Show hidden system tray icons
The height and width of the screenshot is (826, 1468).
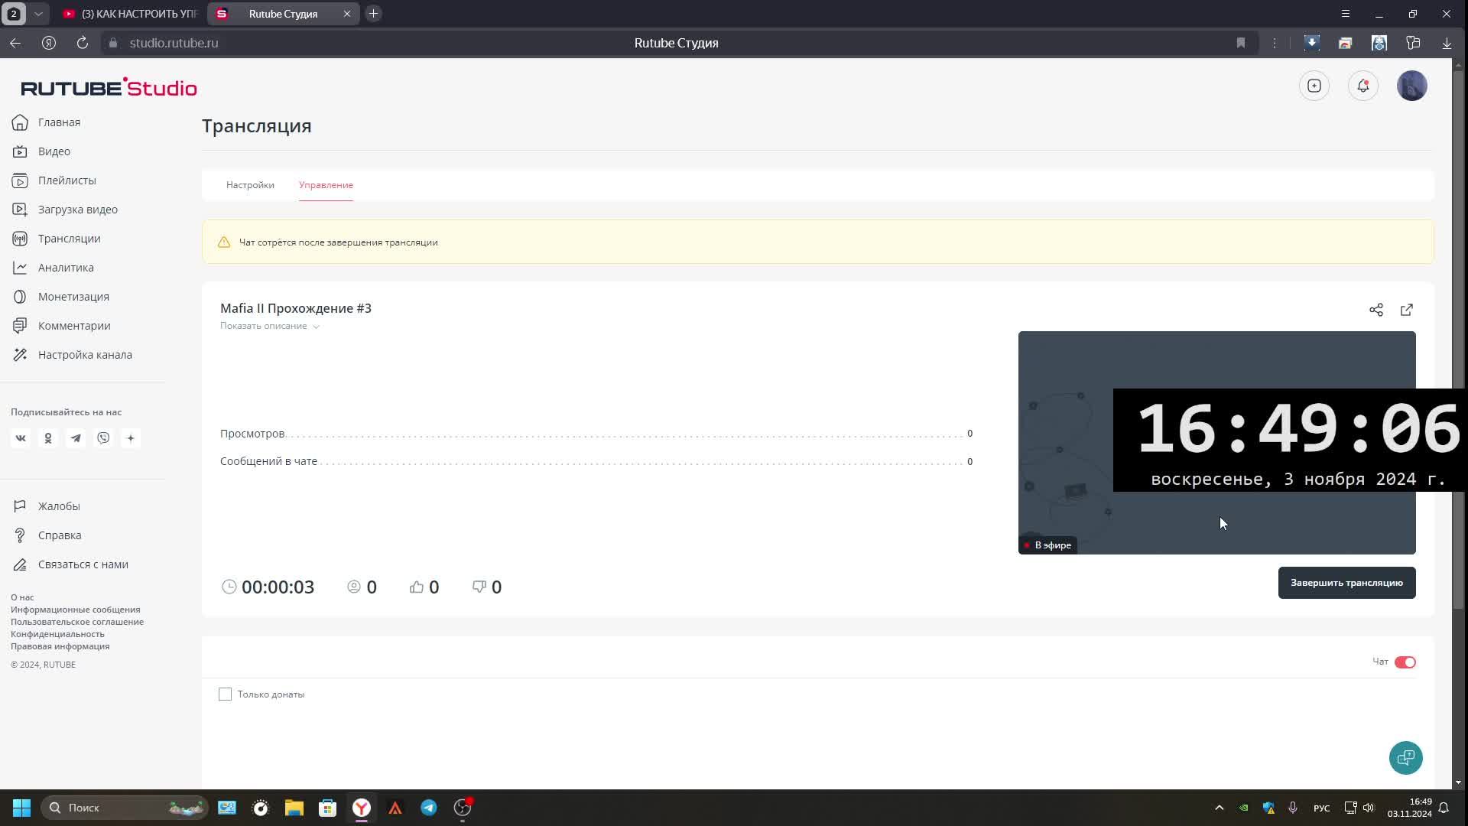(x=1220, y=808)
